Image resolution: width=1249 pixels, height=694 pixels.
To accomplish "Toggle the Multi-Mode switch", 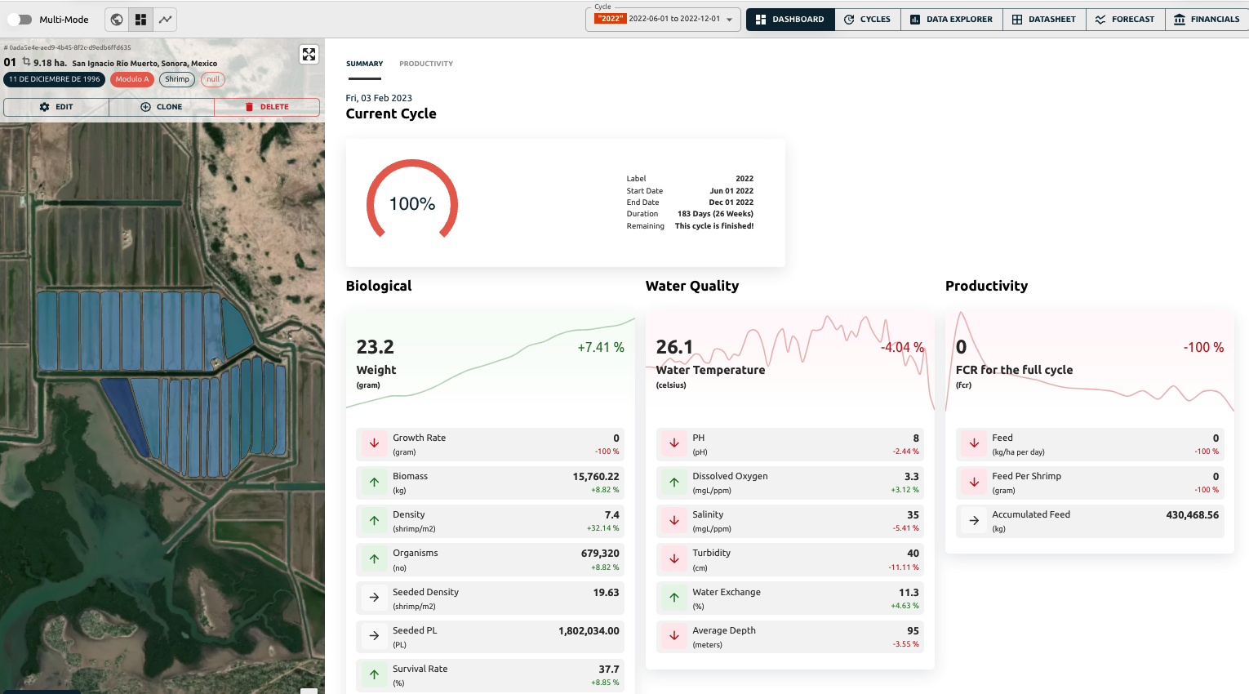I will pos(20,20).
